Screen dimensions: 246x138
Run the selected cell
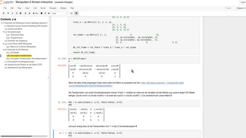36,13
